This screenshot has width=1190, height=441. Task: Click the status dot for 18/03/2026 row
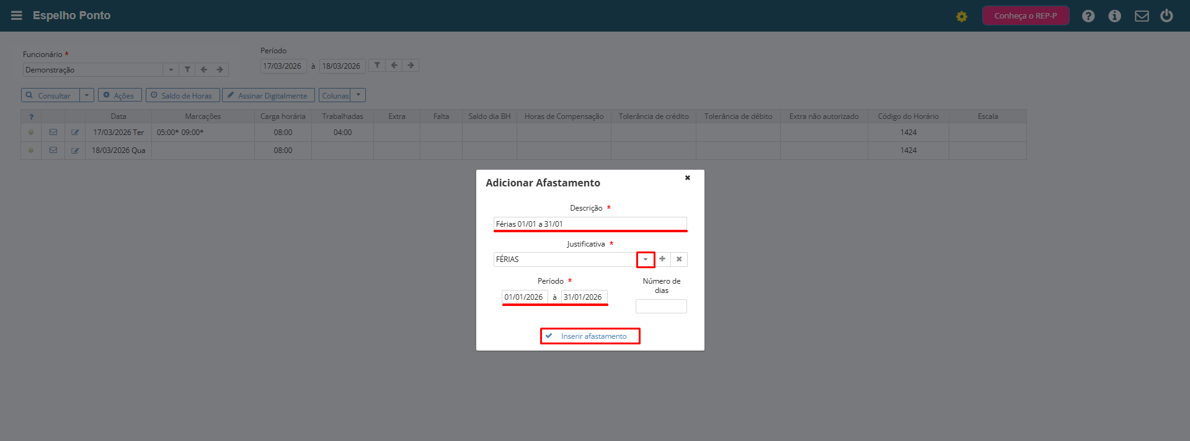coord(31,150)
